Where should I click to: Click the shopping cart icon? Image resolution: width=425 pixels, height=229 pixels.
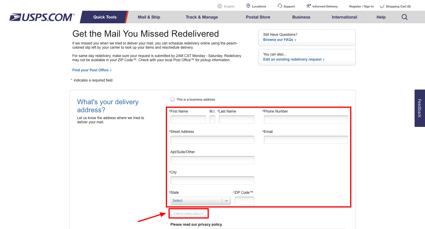[x=382, y=6]
